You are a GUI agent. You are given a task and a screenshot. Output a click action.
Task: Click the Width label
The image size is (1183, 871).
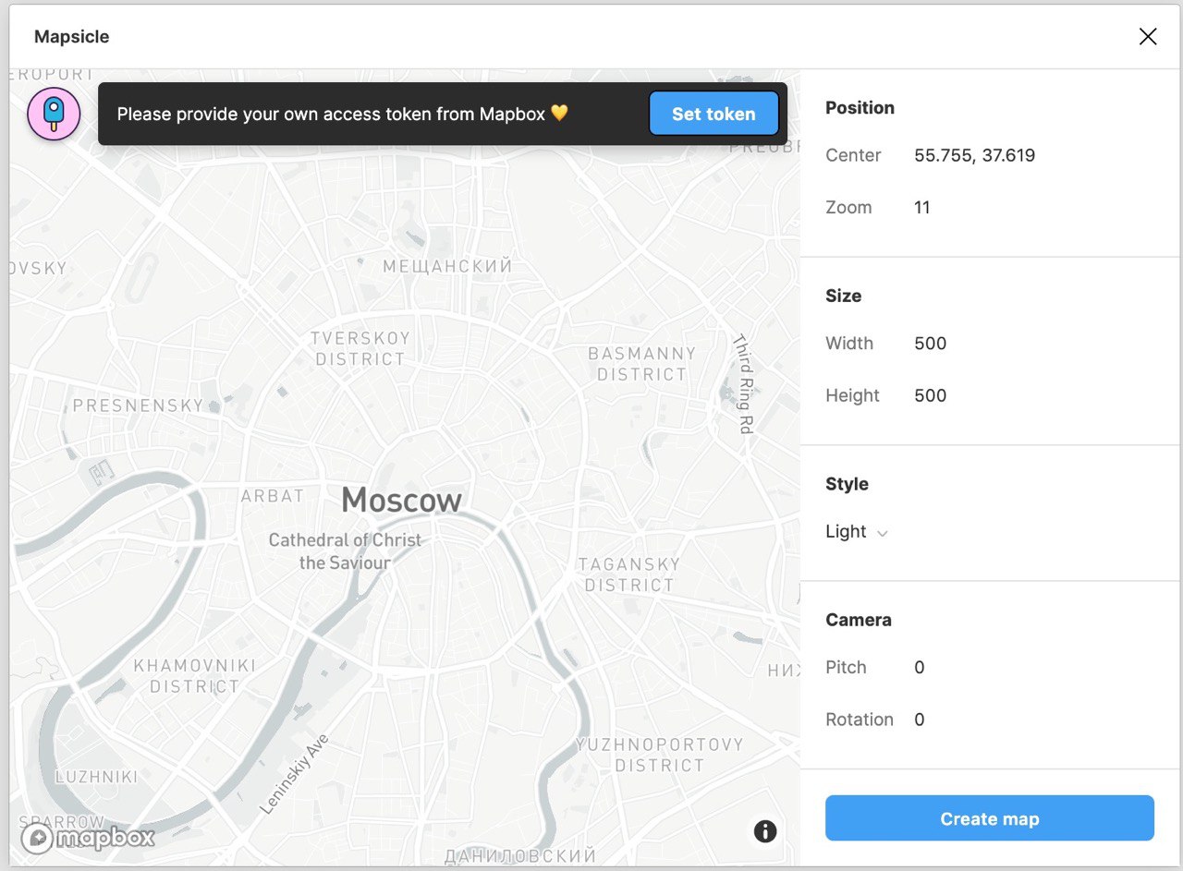coord(849,344)
